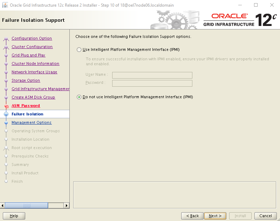Click the Back button
Screen dimensions: 280x221
coord(192,216)
